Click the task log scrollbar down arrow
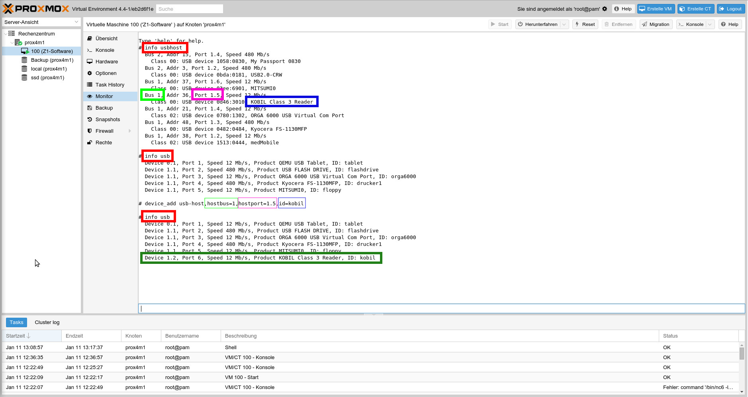Viewport: 748px width, 397px height. (742, 392)
